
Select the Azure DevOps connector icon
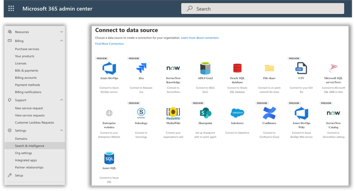pos(109,68)
